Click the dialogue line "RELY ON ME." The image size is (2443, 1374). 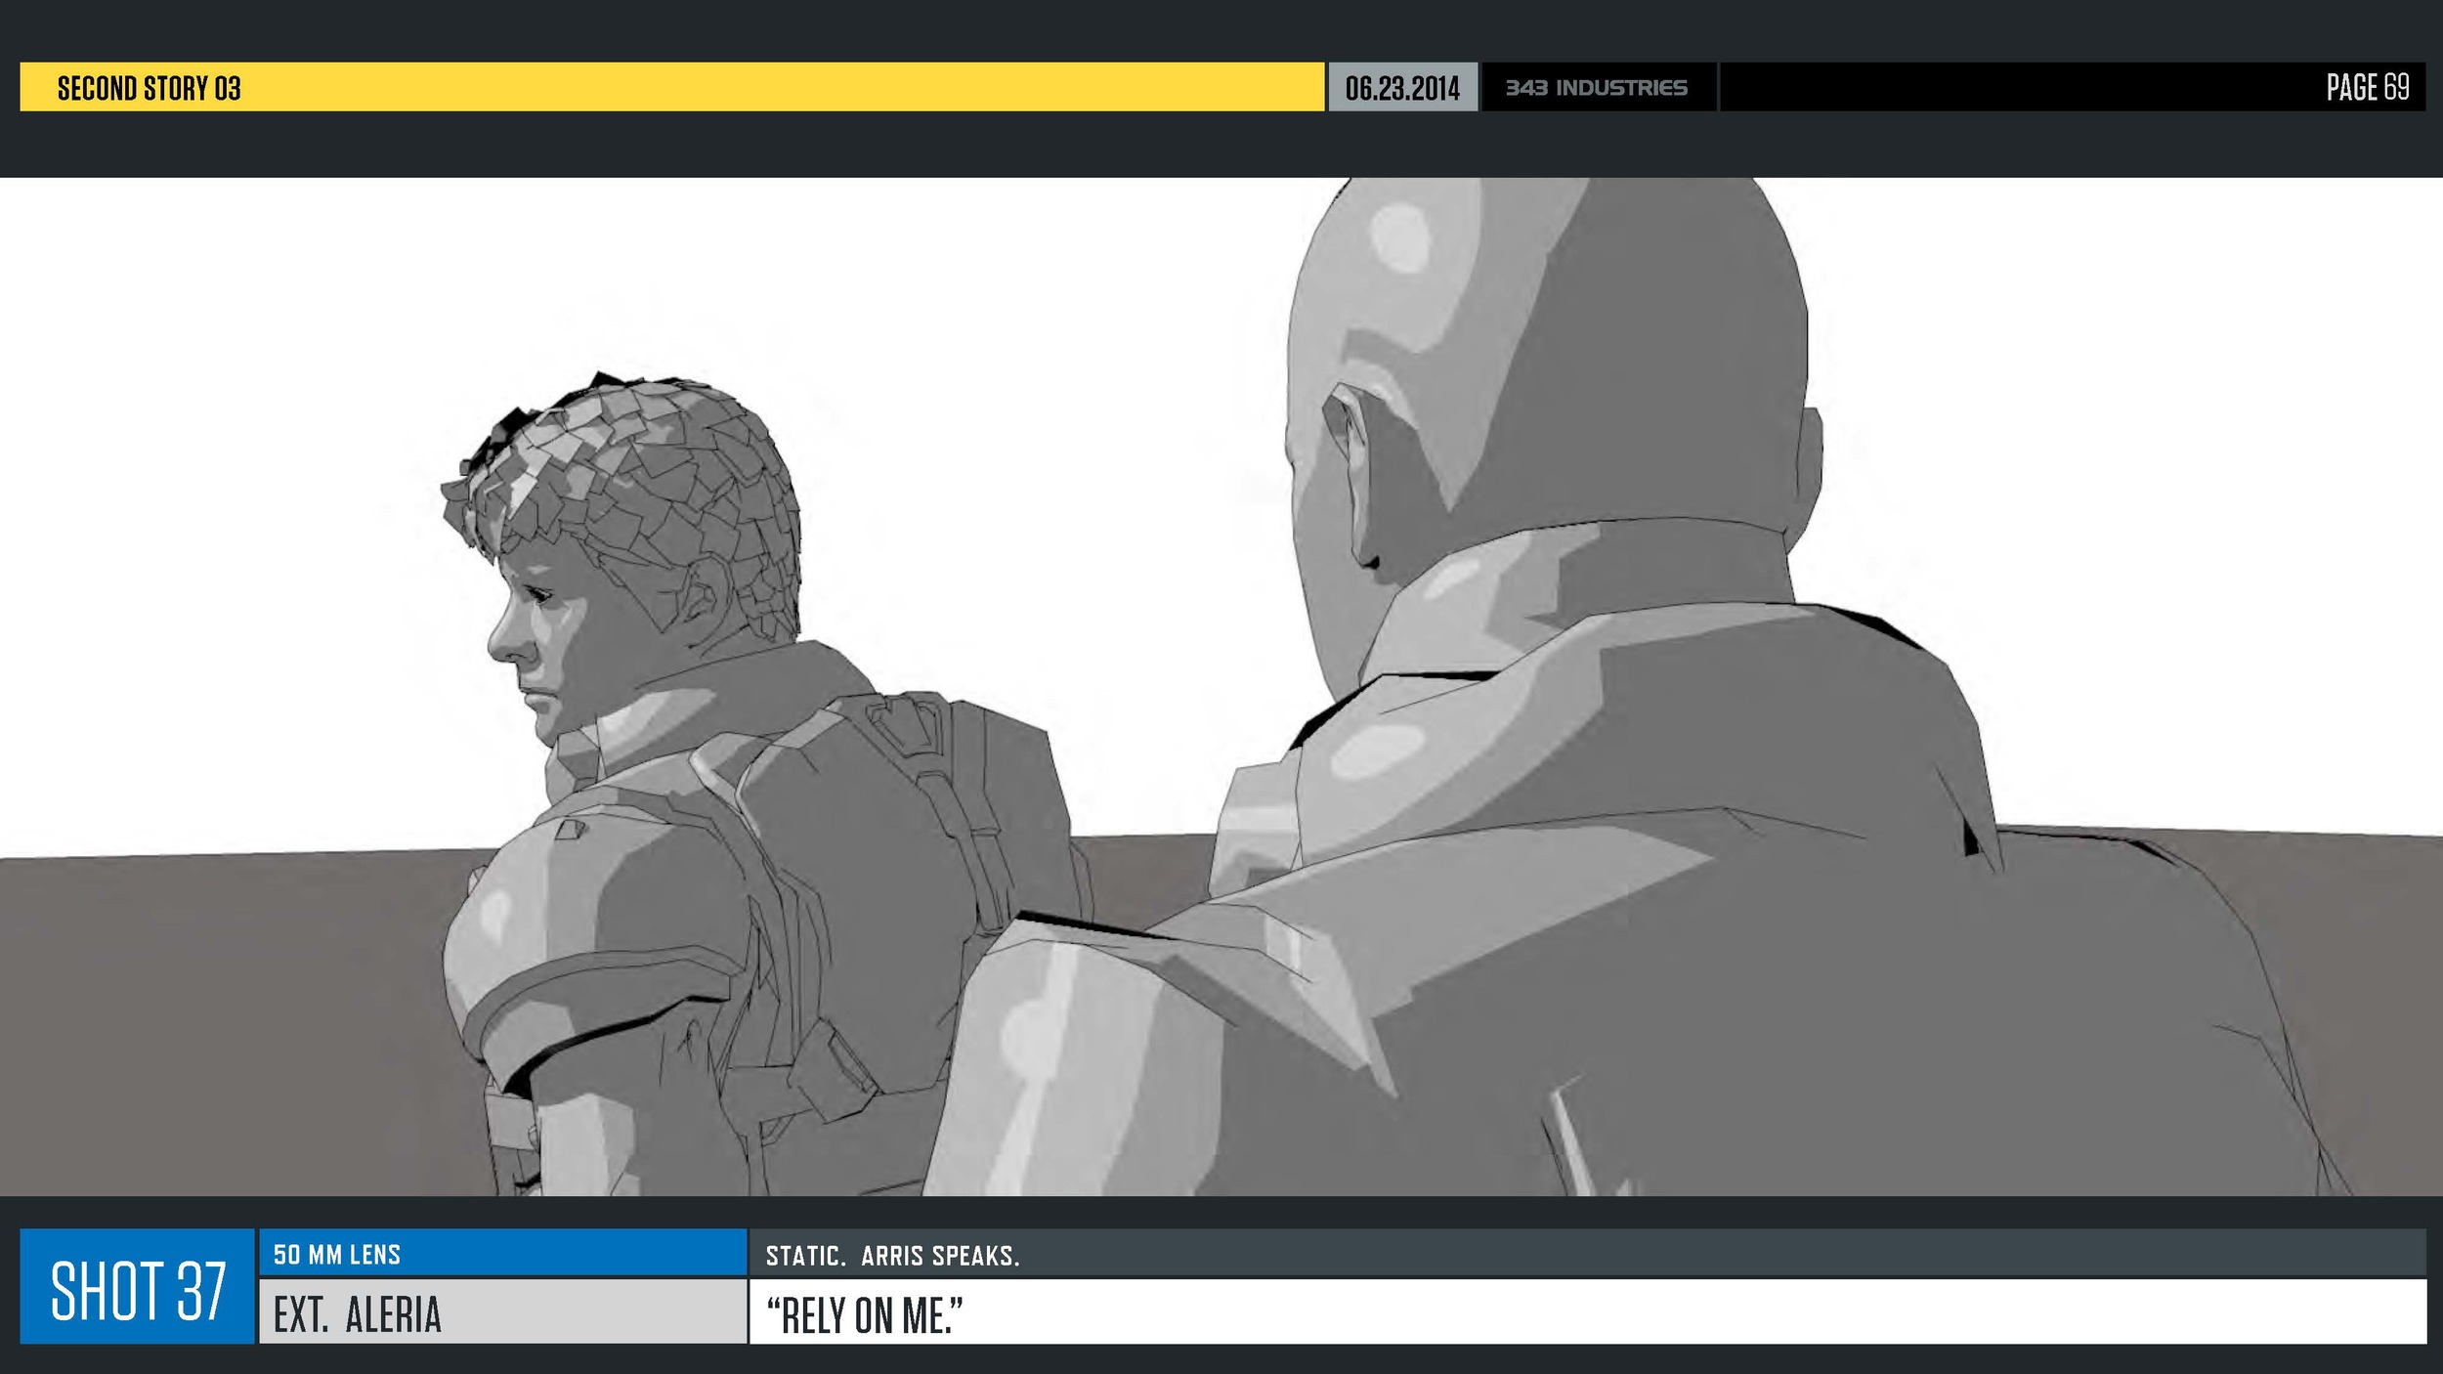pyautogui.click(x=865, y=1315)
